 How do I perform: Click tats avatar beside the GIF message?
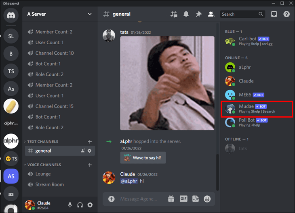[109, 35]
